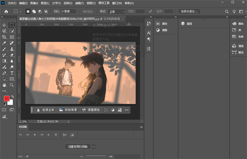Open the 样式 style dropdown
This screenshot has height=159, width=247.
point(117,12)
